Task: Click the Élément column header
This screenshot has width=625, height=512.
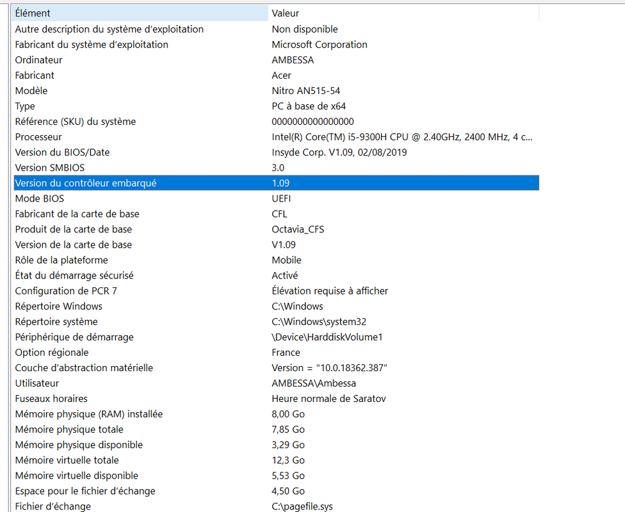Action: (141, 13)
